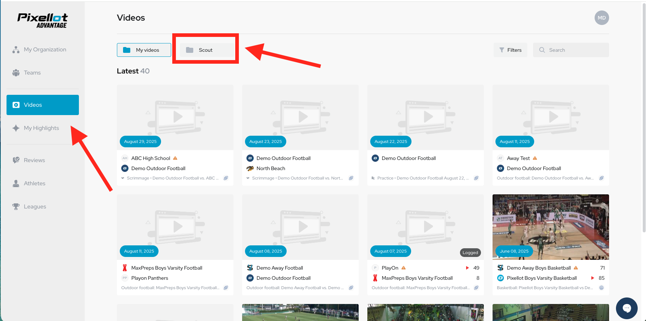Click the MD user avatar icon

click(x=601, y=18)
